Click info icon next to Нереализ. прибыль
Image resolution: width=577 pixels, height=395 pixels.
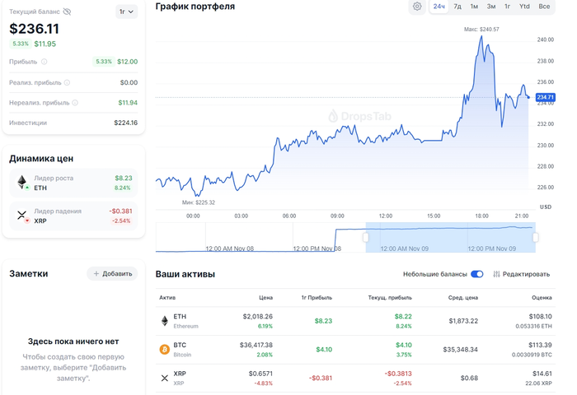[x=75, y=103]
